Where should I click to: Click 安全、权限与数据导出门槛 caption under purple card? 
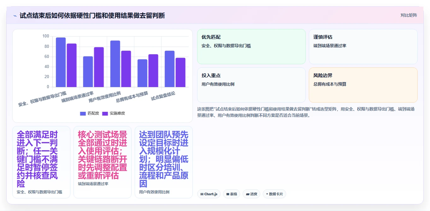[39, 192]
